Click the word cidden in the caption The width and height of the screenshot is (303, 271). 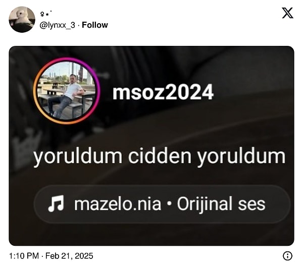160,156
